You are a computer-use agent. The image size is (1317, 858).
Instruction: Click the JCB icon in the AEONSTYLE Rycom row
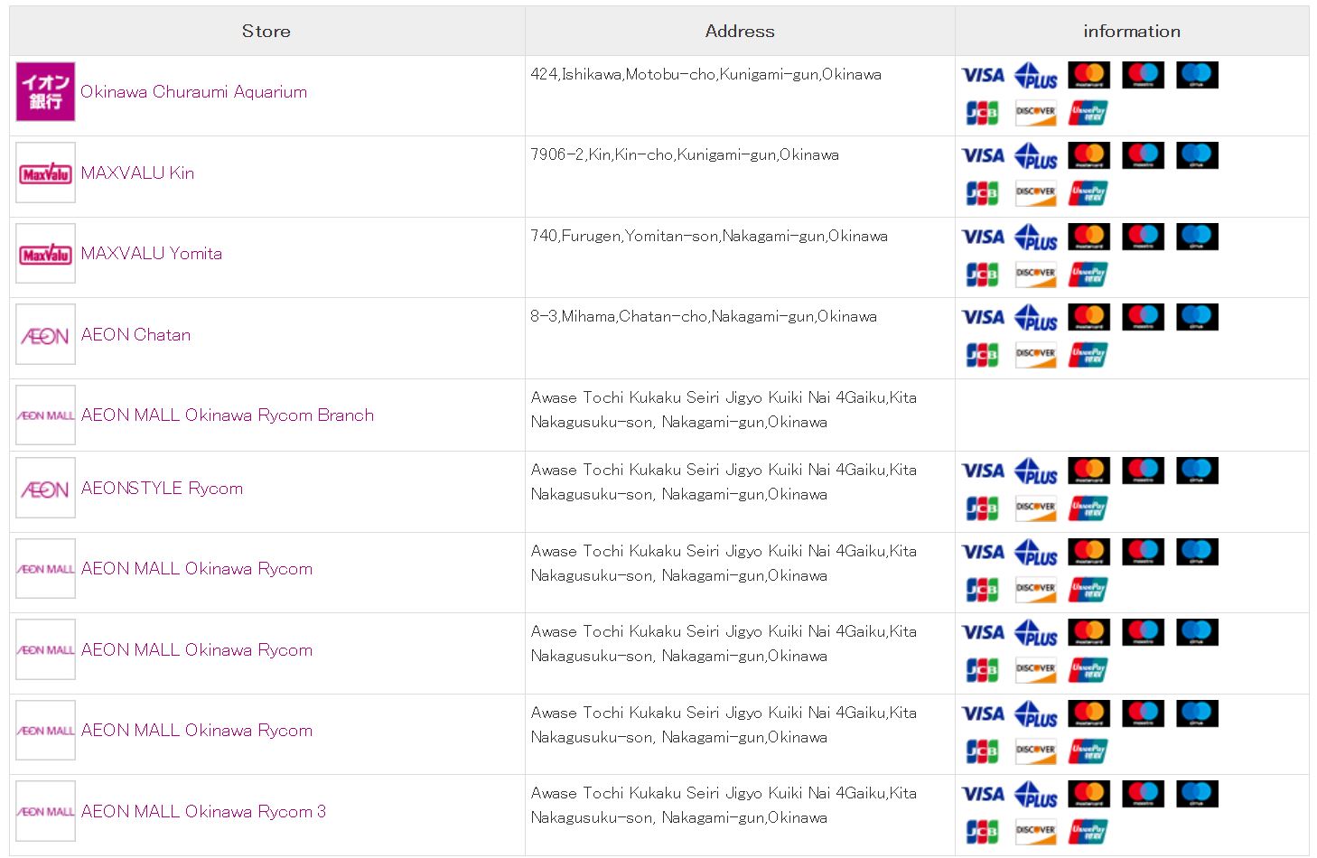982,508
